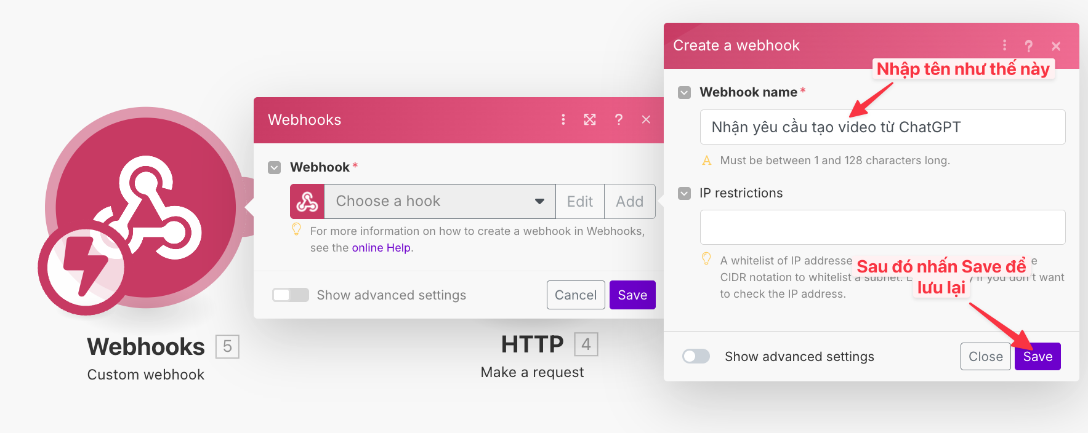Enable Show advanced settings in Create a webhook

(696, 357)
